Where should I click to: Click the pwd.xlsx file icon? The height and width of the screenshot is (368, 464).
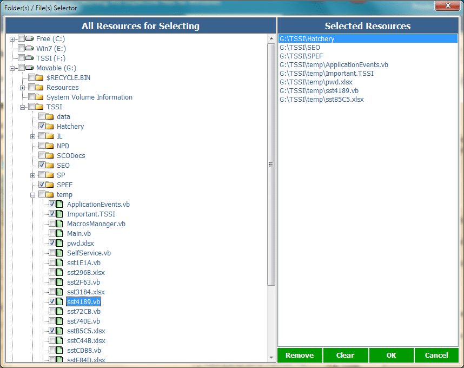click(x=61, y=244)
